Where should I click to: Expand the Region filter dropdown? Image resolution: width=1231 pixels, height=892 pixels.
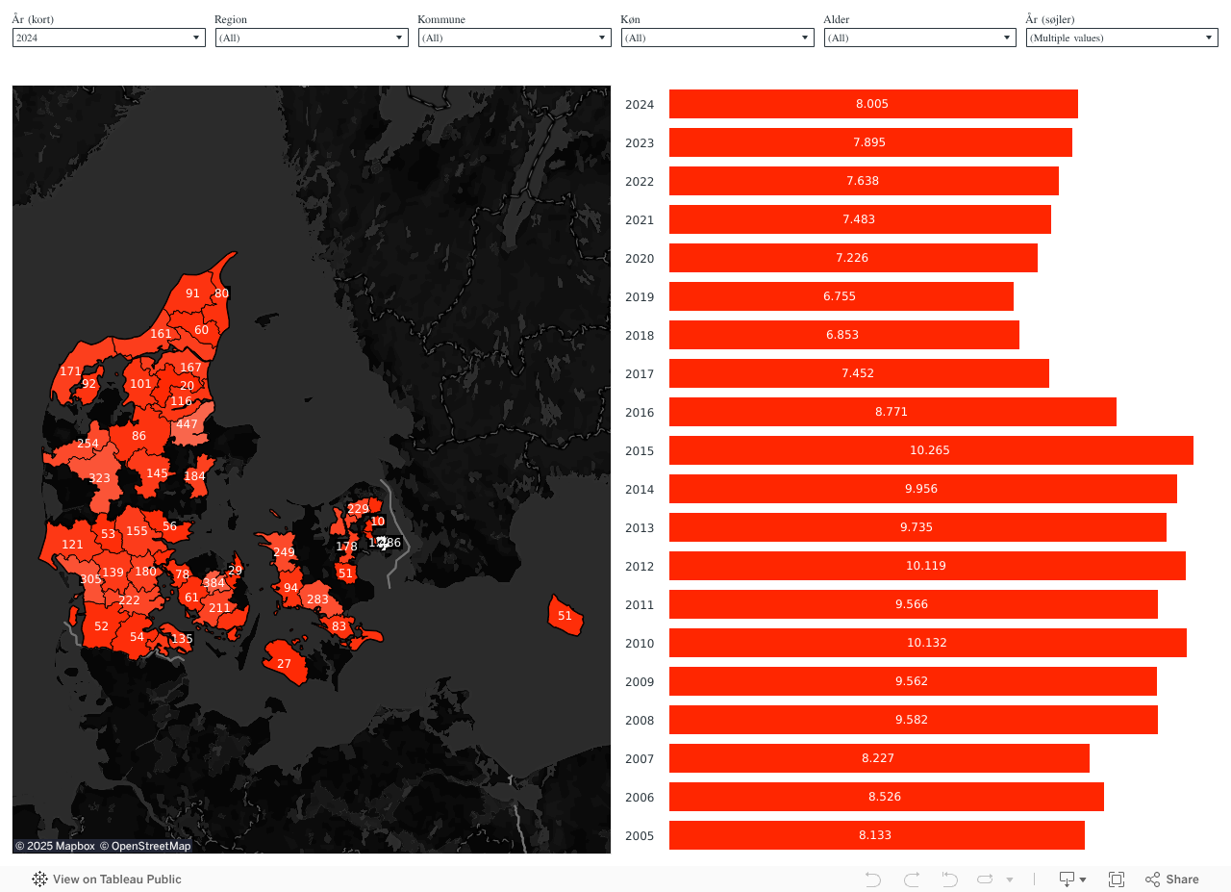[312, 38]
